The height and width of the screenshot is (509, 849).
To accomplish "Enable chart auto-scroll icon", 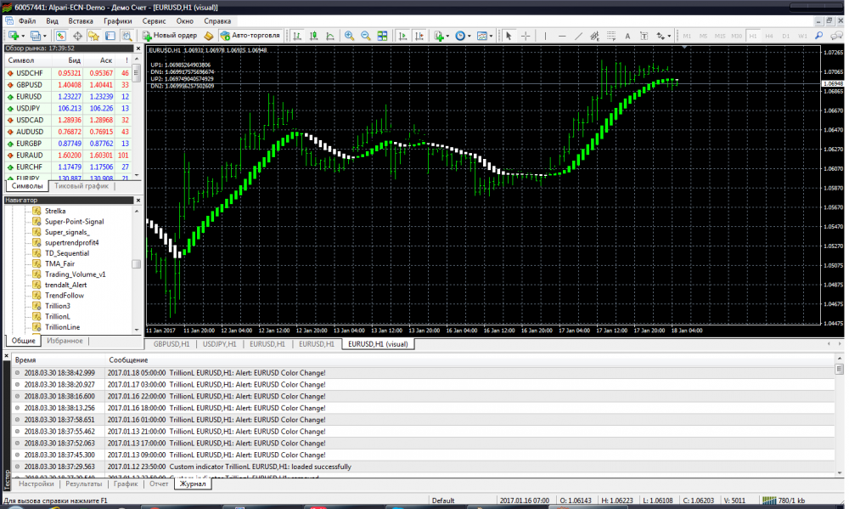I will coord(402,36).
